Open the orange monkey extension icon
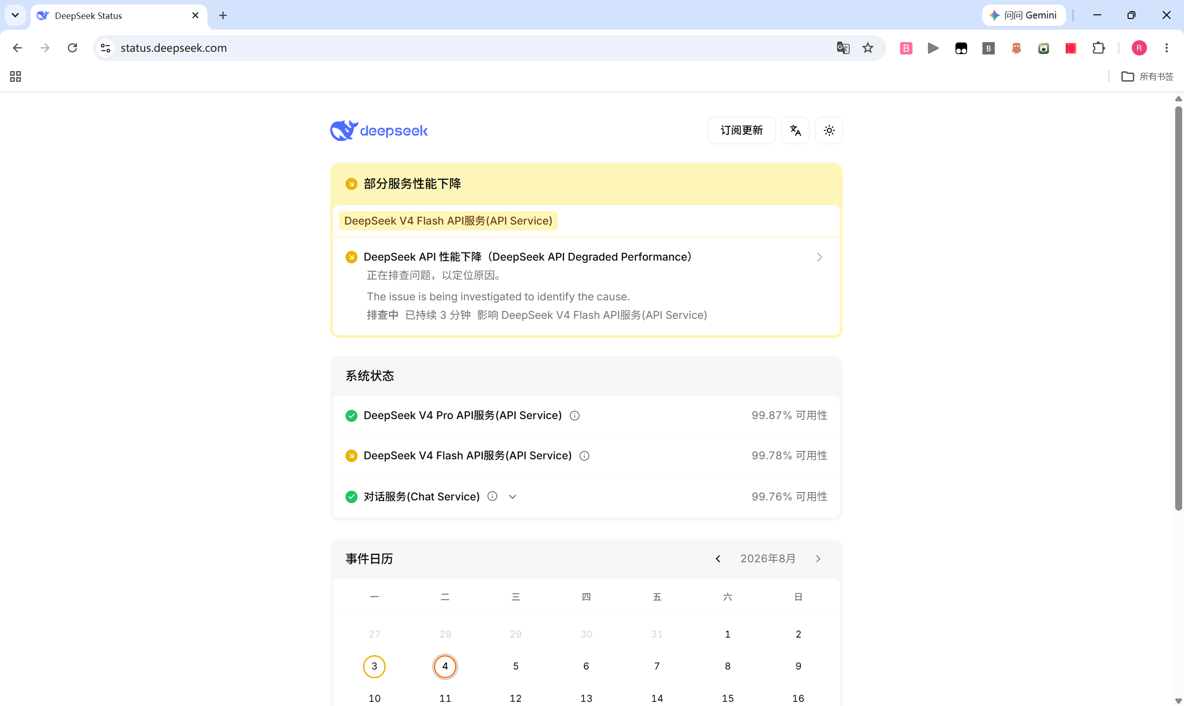 pyautogui.click(x=1016, y=48)
